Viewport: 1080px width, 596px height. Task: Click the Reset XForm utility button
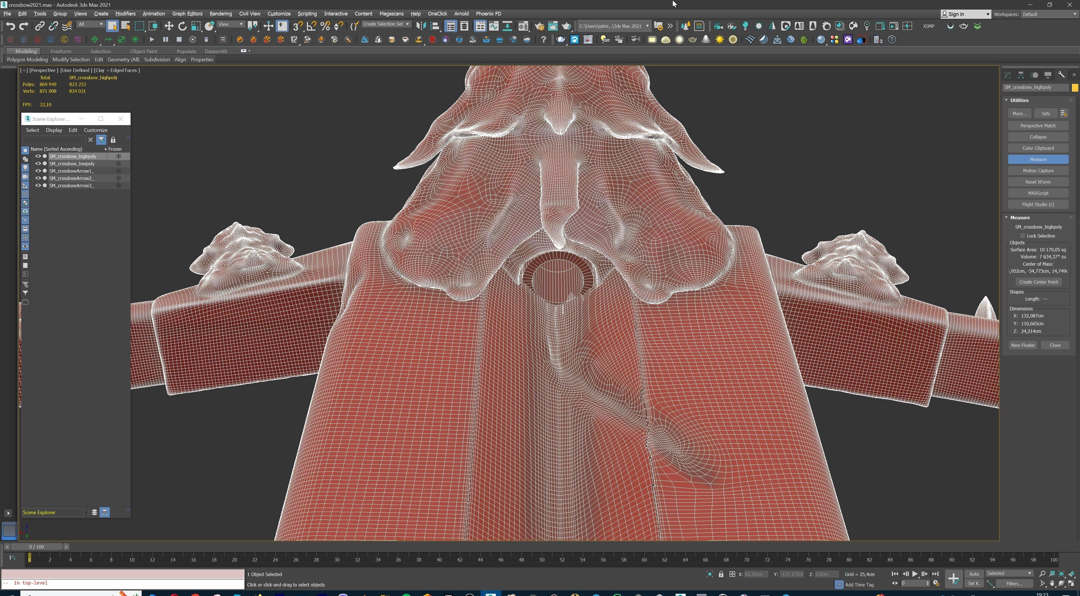1038,182
